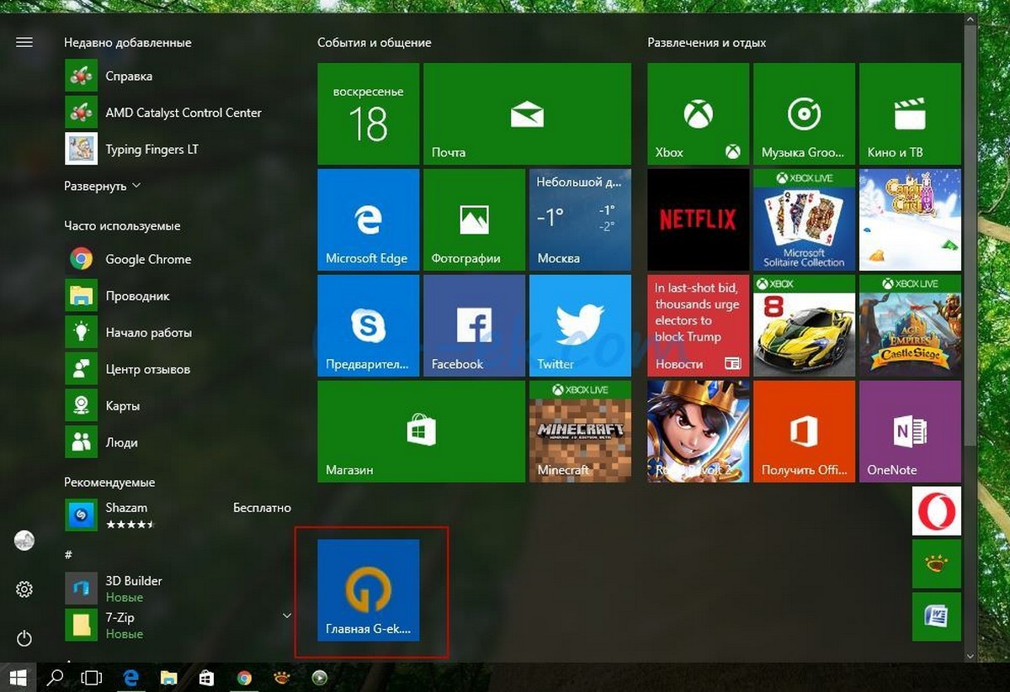Screen dimensions: 1010x692
Task: Open the Почта mail tile
Action: pos(527,114)
